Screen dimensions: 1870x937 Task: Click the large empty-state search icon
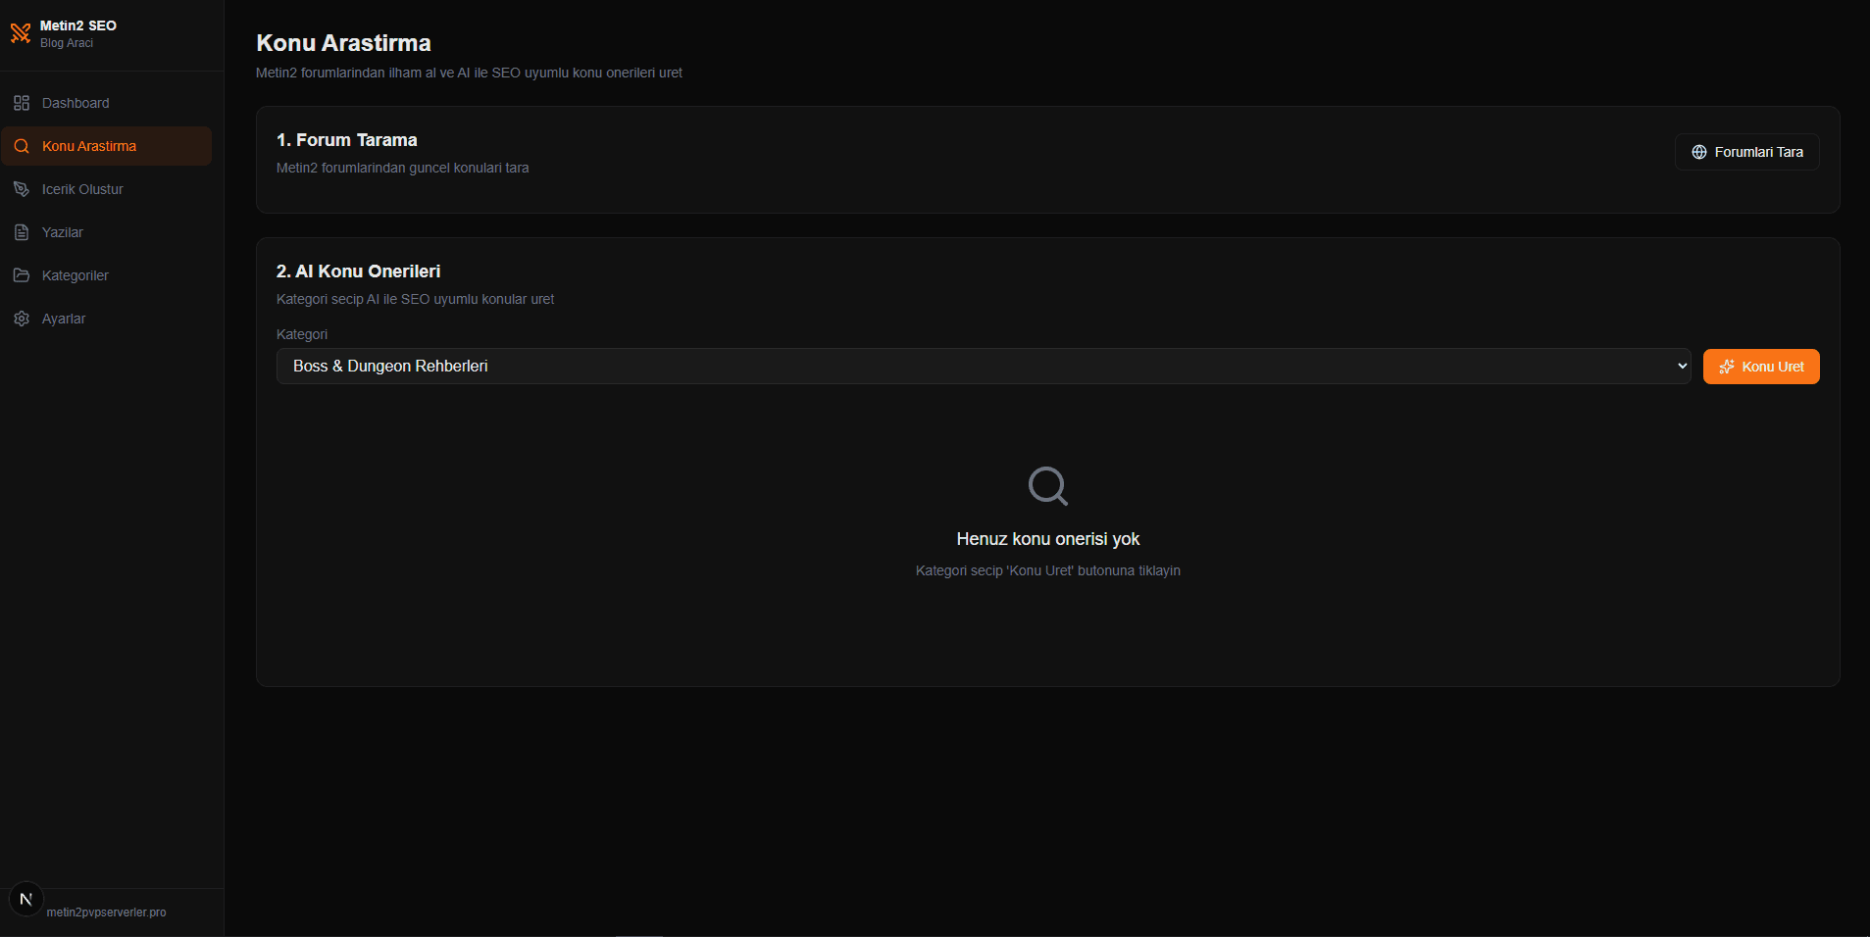[x=1047, y=485]
